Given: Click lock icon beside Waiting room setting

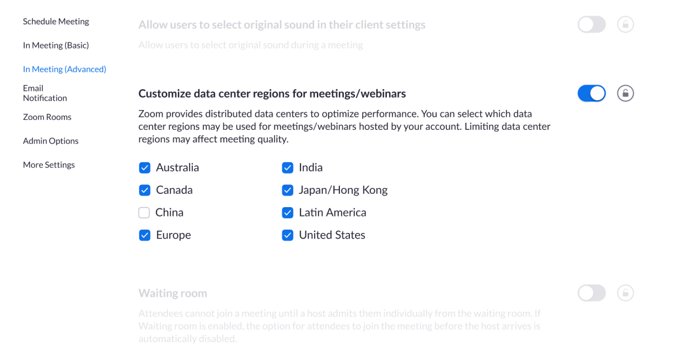Looking at the screenshot, I should point(625,293).
